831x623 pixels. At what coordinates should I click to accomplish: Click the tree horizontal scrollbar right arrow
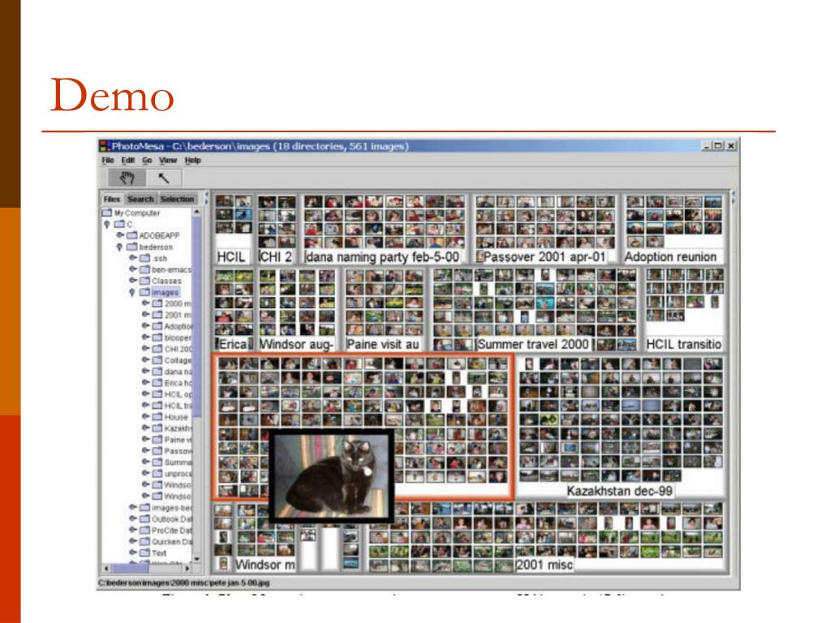187,569
